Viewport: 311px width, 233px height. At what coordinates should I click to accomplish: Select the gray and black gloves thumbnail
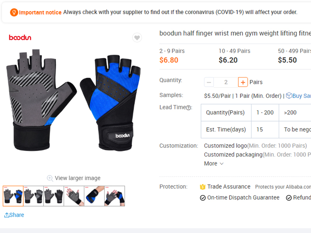(54, 196)
